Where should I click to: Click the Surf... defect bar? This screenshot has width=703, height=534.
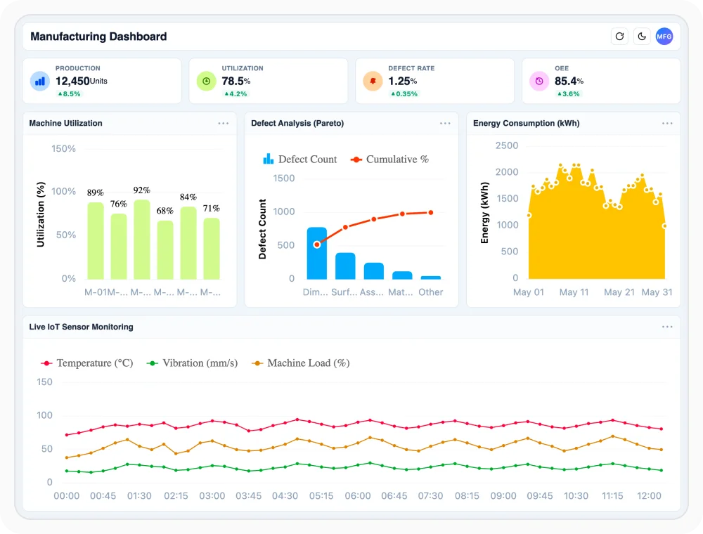click(x=345, y=266)
